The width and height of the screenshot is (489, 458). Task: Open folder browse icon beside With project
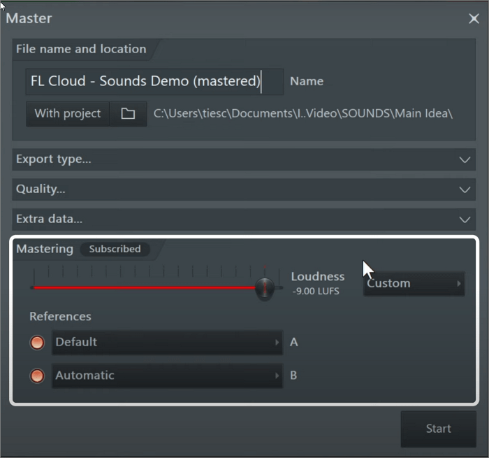pos(128,114)
